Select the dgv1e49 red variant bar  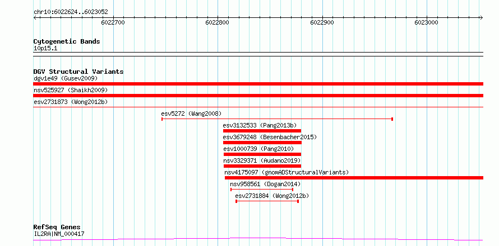coord(258,84)
